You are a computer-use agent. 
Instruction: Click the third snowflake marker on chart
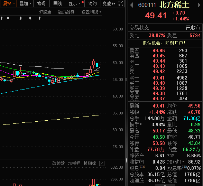point(30,18)
